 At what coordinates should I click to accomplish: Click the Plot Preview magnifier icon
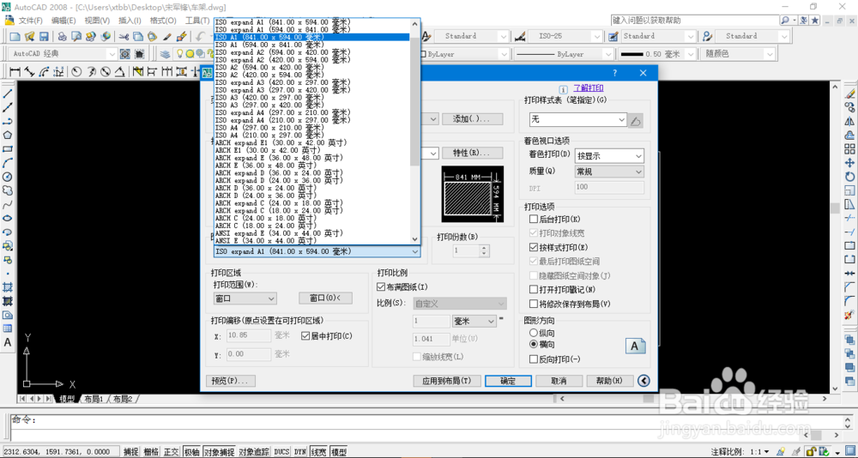[x=76, y=36]
